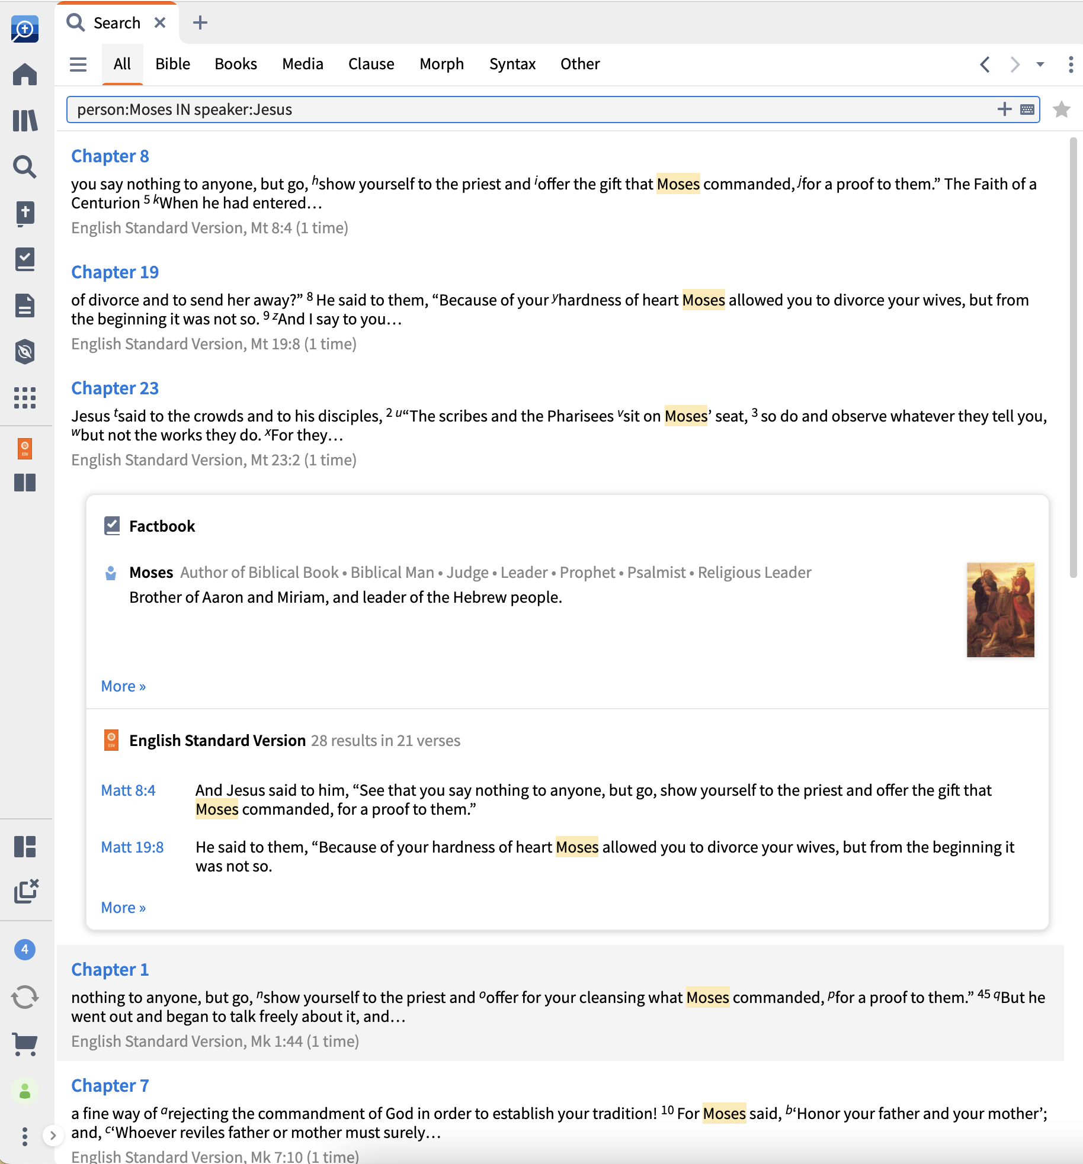The image size is (1083, 1164).
Task: Star the current search as favorite
Action: pos(1061,110)
